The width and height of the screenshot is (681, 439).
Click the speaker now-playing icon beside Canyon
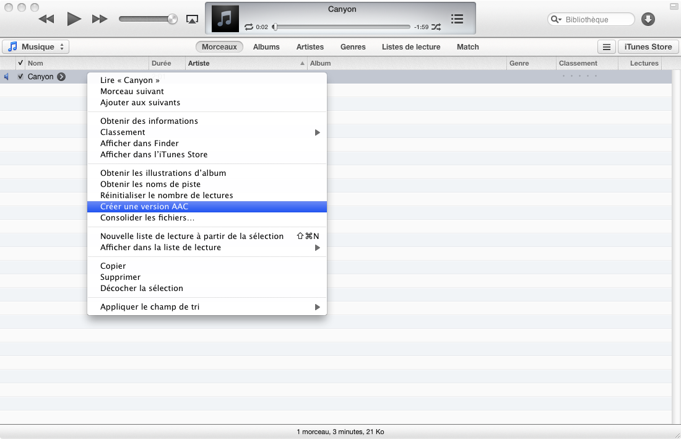7,77
